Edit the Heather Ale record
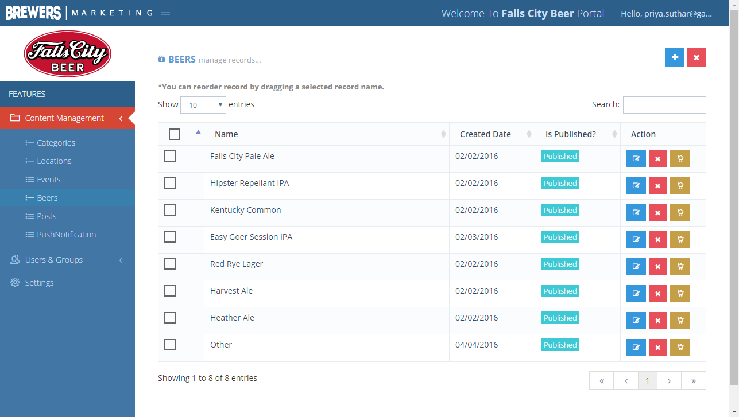The image size is (739, 417). 636,321
